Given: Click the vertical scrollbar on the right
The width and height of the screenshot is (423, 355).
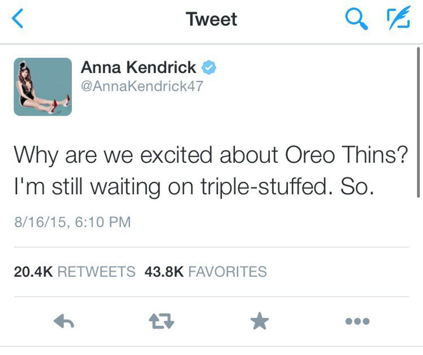Looking at the screenshot, I should click(x=418, y=122).
